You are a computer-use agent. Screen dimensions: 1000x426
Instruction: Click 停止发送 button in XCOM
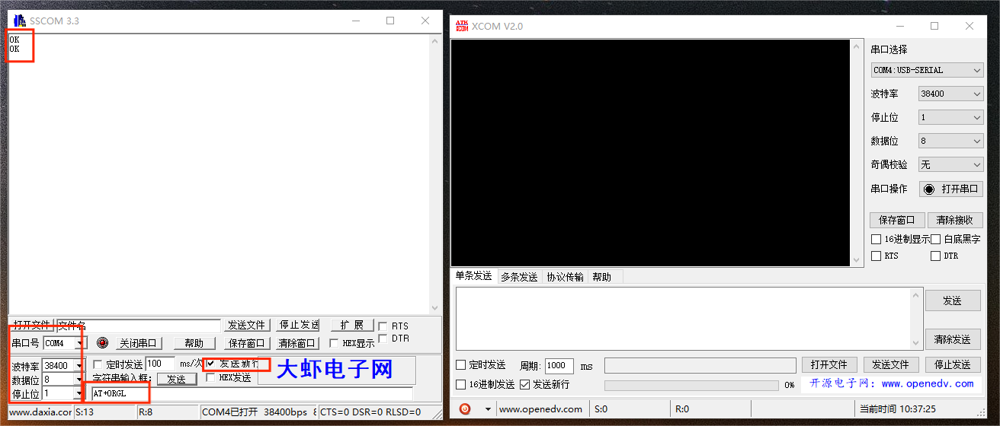pyautogui.click(x=953, y=365)
